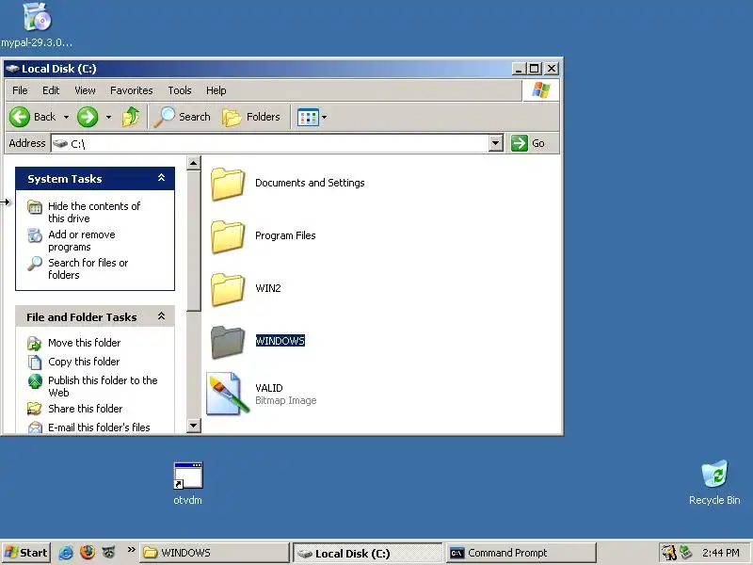Click the Share this folder icon
Screen dimensions: 753x565
pos(35,409)
